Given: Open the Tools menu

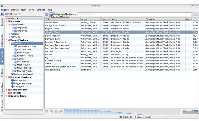Looking at the screenshot, I should [32, 10].
